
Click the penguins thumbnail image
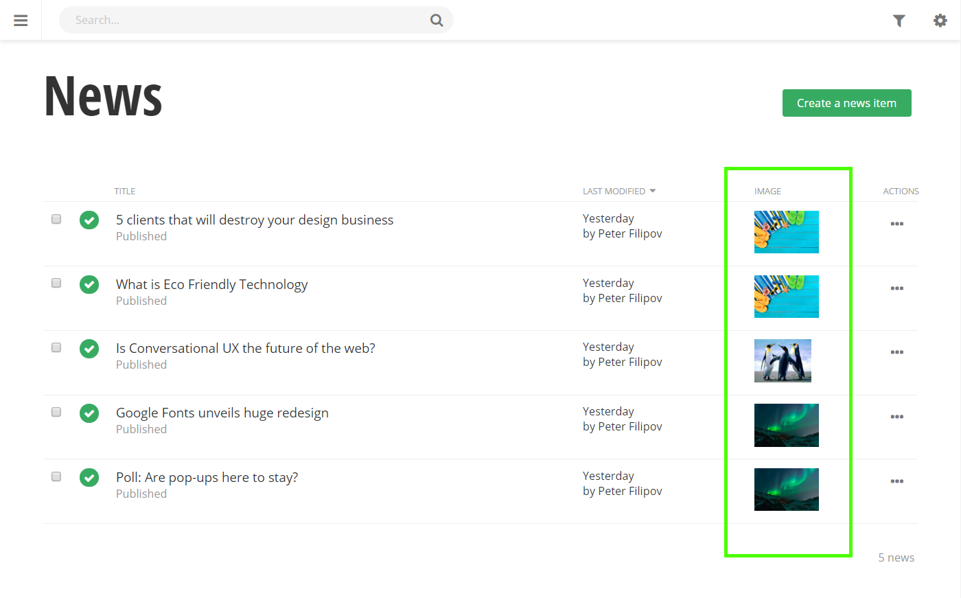click(x=783, y=360)
